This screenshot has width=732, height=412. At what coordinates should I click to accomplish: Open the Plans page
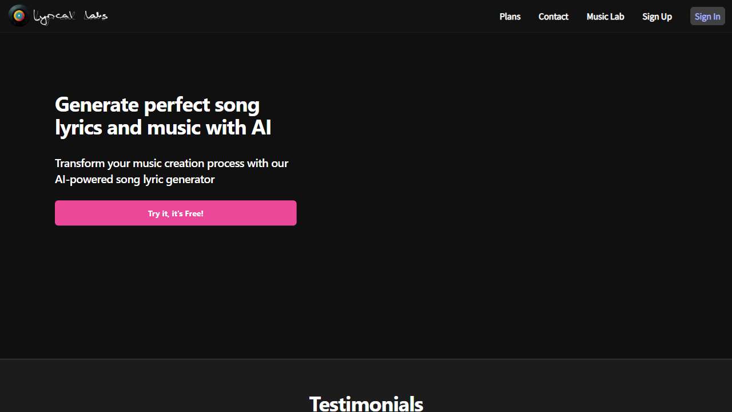(x=510, y=17)
